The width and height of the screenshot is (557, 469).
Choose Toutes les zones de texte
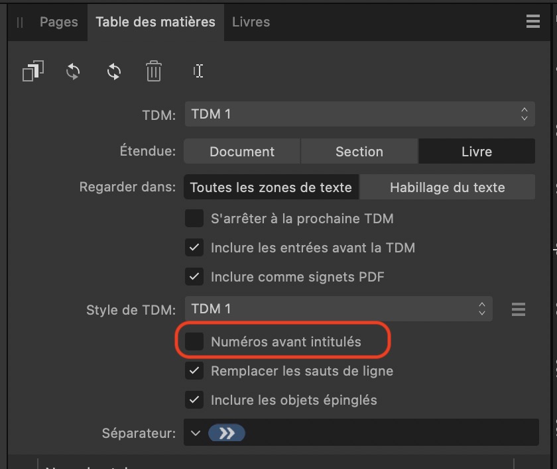pyautogui.click(x=271, y=187)
